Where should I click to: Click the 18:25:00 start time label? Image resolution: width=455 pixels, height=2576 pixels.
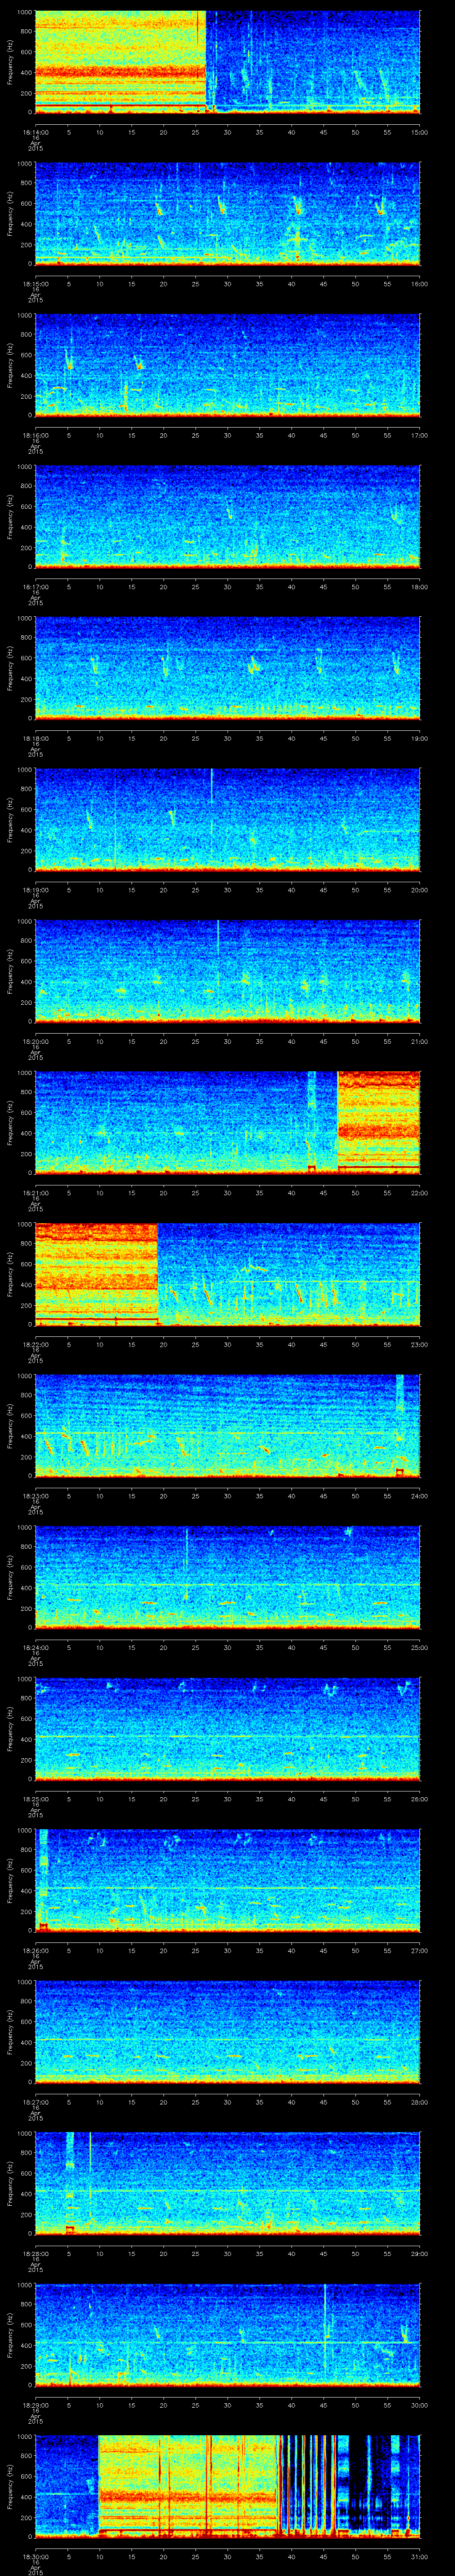tap(35, 1799)
